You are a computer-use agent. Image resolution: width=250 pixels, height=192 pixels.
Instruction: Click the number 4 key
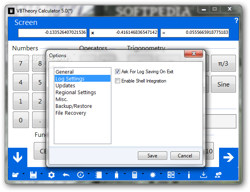click(x=21, y=82)
